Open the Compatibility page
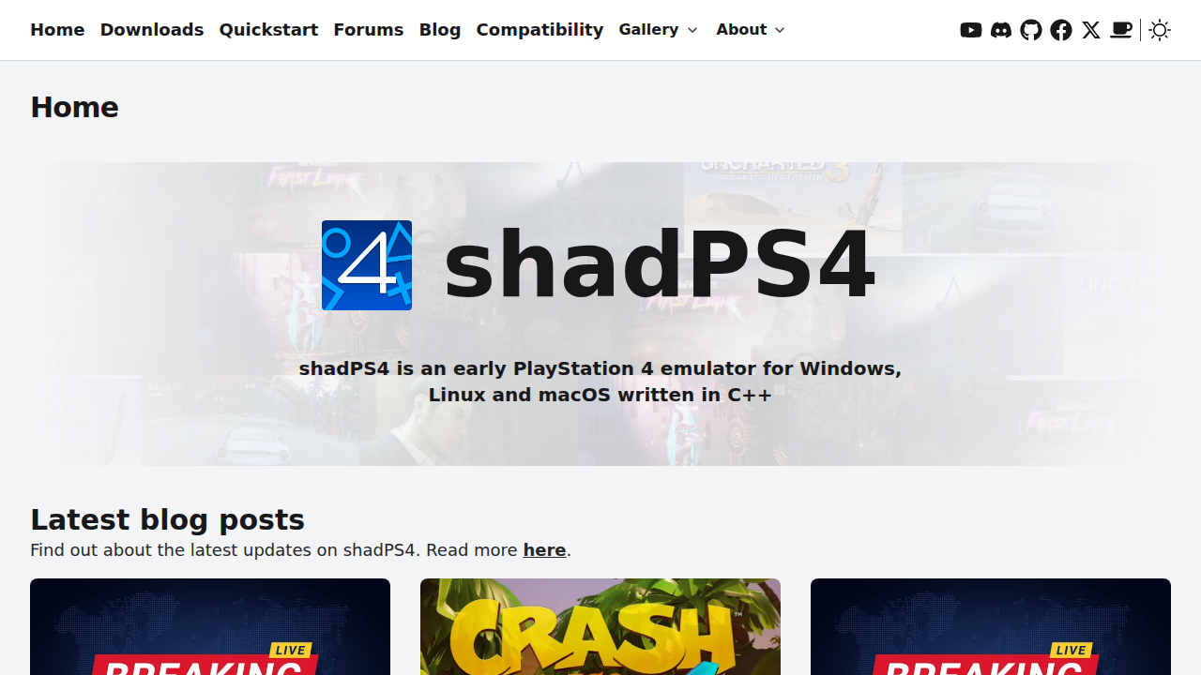1201x675 pixels. coord(540,30)
